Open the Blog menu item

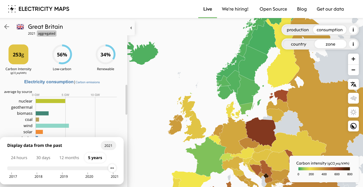tap(302, 9)
